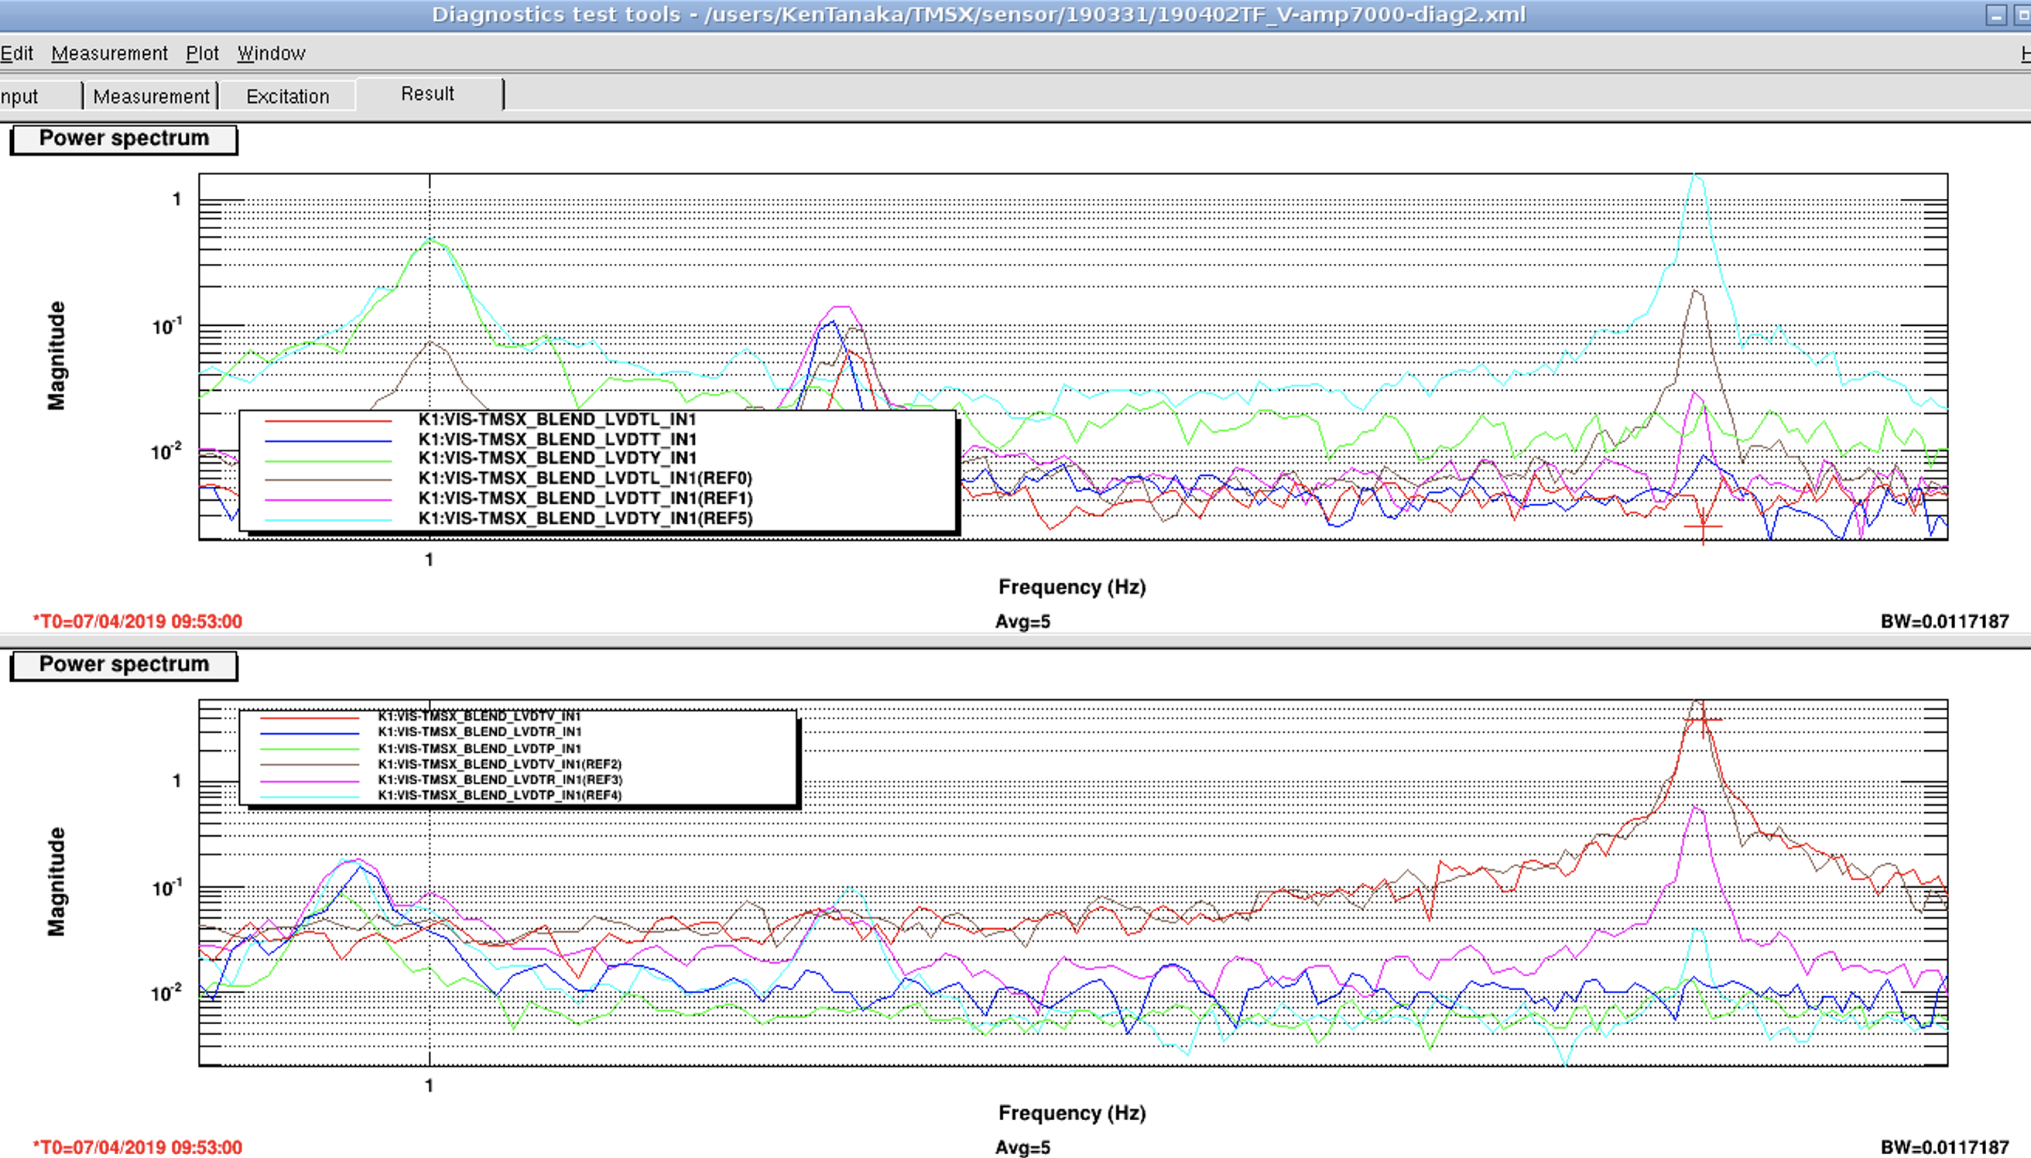Image resolution: width=2031 pixels, height=1158 pixels.
Task: Click the window title bar file path
Action: [x=1115, y=14]
